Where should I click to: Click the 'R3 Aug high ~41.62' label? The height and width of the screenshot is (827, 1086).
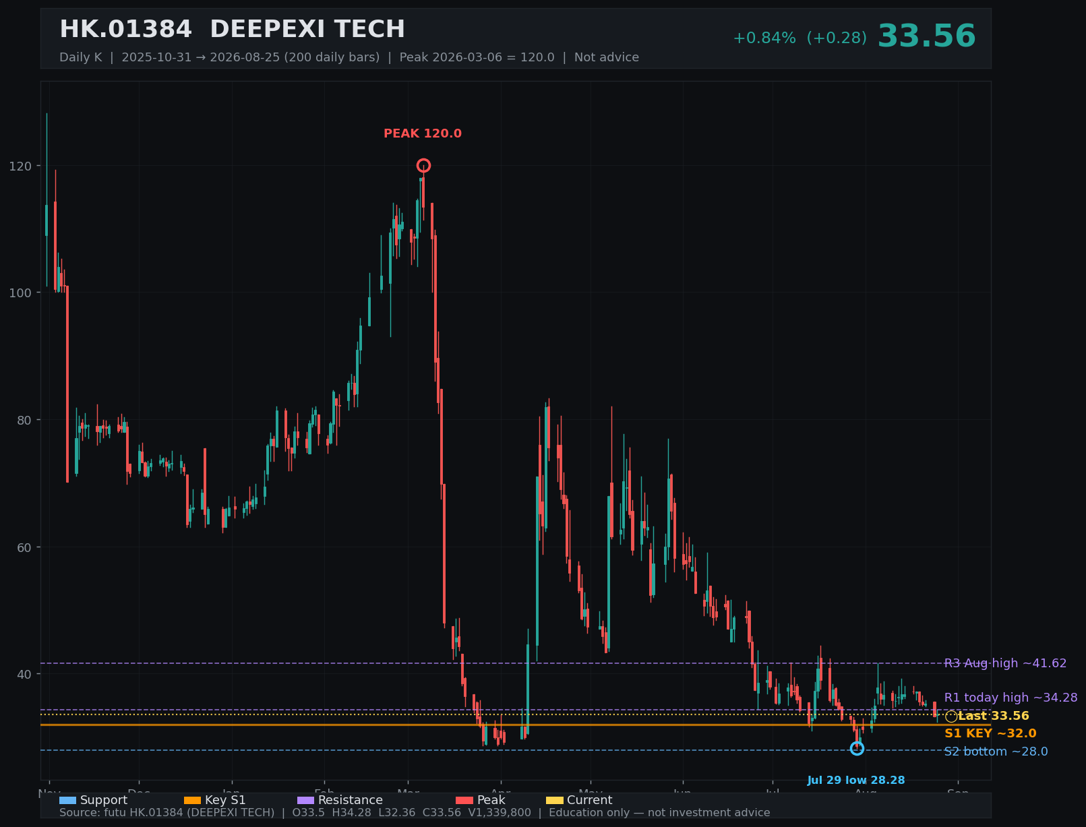point(1005,663)
